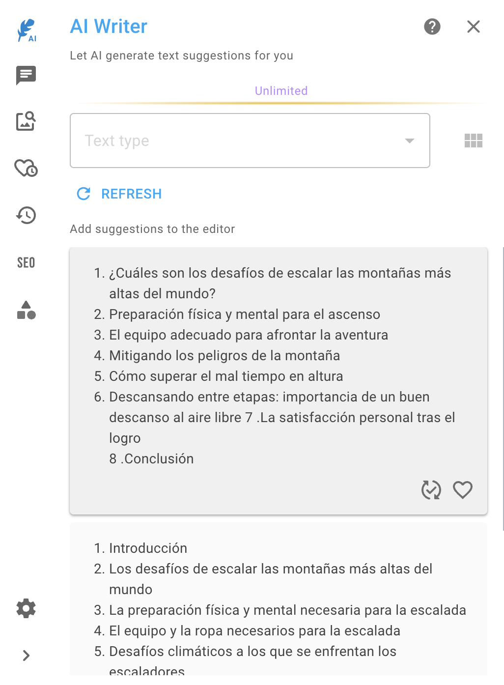Close the AI Writer panel
Image resolution: width=504 pixels, height=685 pixels.
(x=473, y=27)
